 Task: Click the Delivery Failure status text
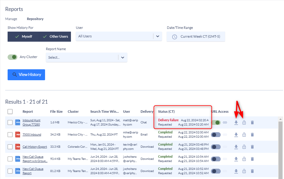[168, 120]
